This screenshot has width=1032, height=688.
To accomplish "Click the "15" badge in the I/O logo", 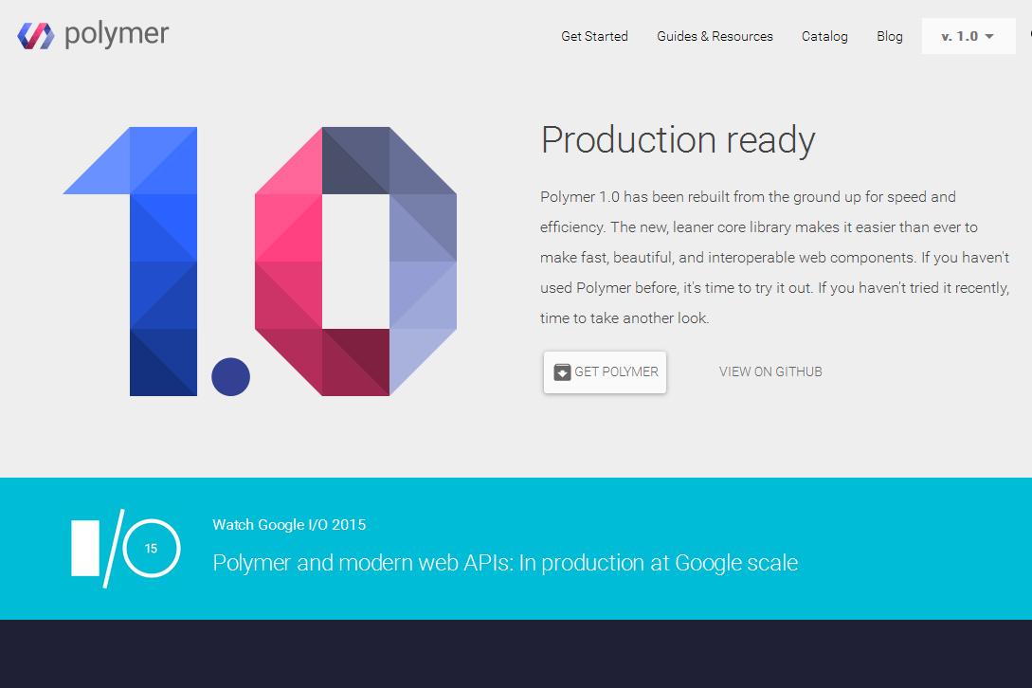I will (x=150, y=548).
